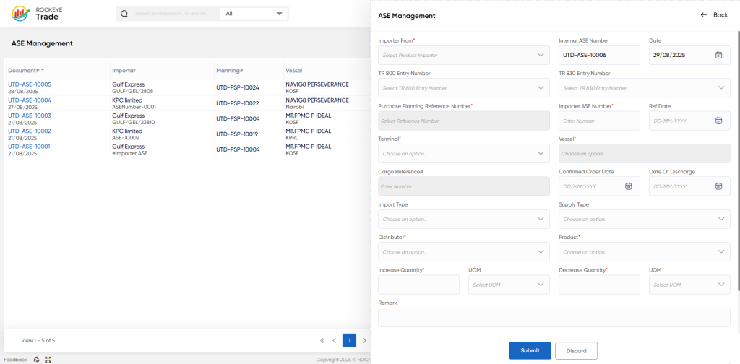This screenshot has width=740, height=364.
Task: Open the Product dropdown
Action: point(644,252)
